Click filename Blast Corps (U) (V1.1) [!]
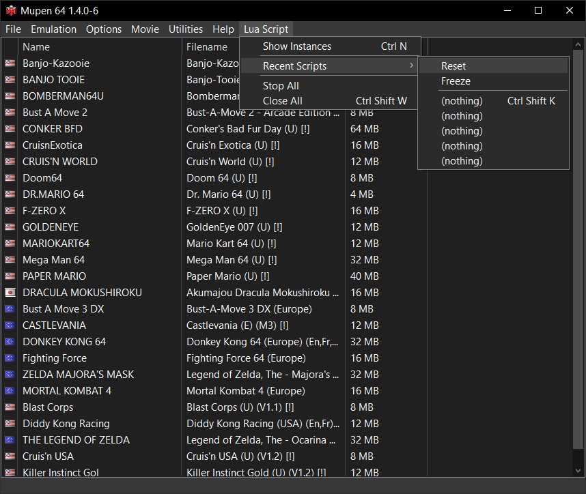 pos(240,407)
